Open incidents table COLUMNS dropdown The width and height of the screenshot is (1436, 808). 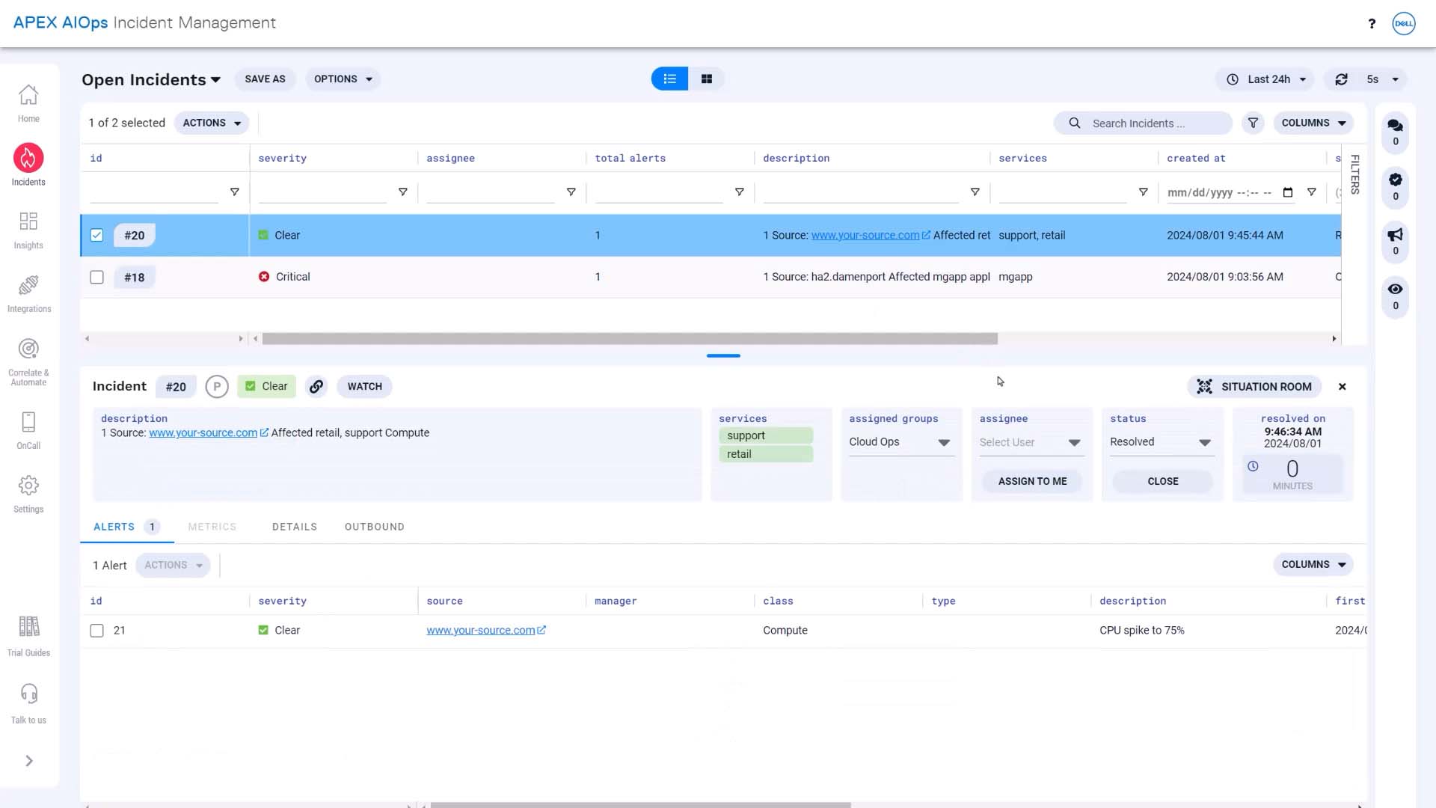pyautogui.click(x=1313, y=123)
